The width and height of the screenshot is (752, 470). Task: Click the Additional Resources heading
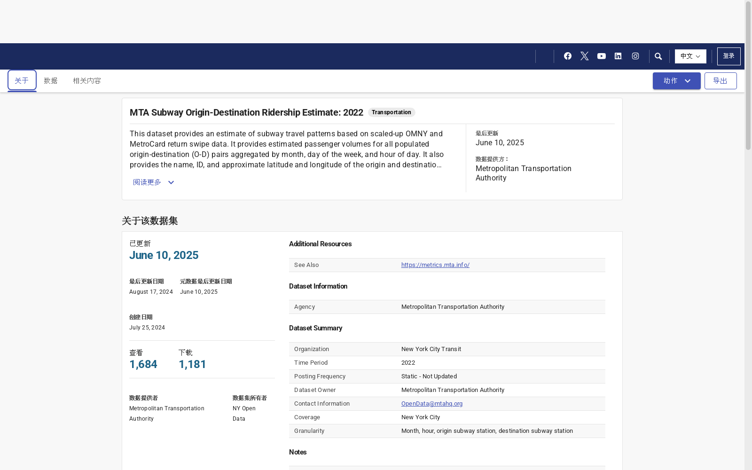tap(320, 244)
